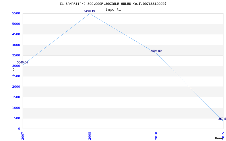The width and height of the screenshot is (226, 141).
Task: Select the 350.5 data label
Action: click(x=222, y=119)
